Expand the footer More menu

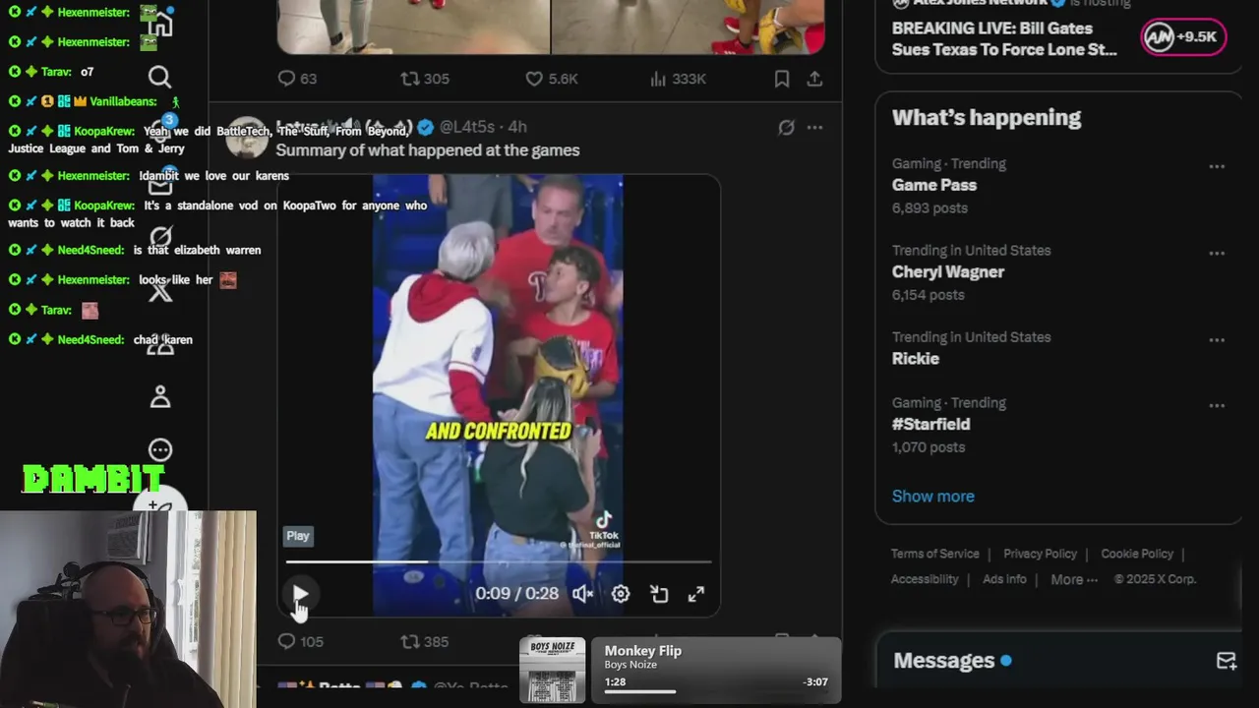point(1074,579)
